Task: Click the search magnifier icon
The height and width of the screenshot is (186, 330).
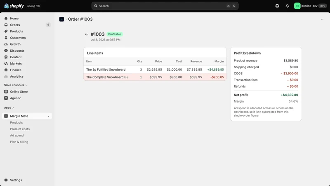Action: (96, 6)
